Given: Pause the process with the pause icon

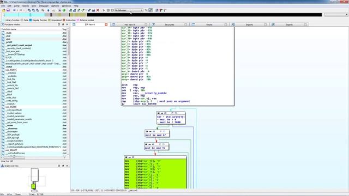Looking at the screenshot, I should [x=108, y=10].
